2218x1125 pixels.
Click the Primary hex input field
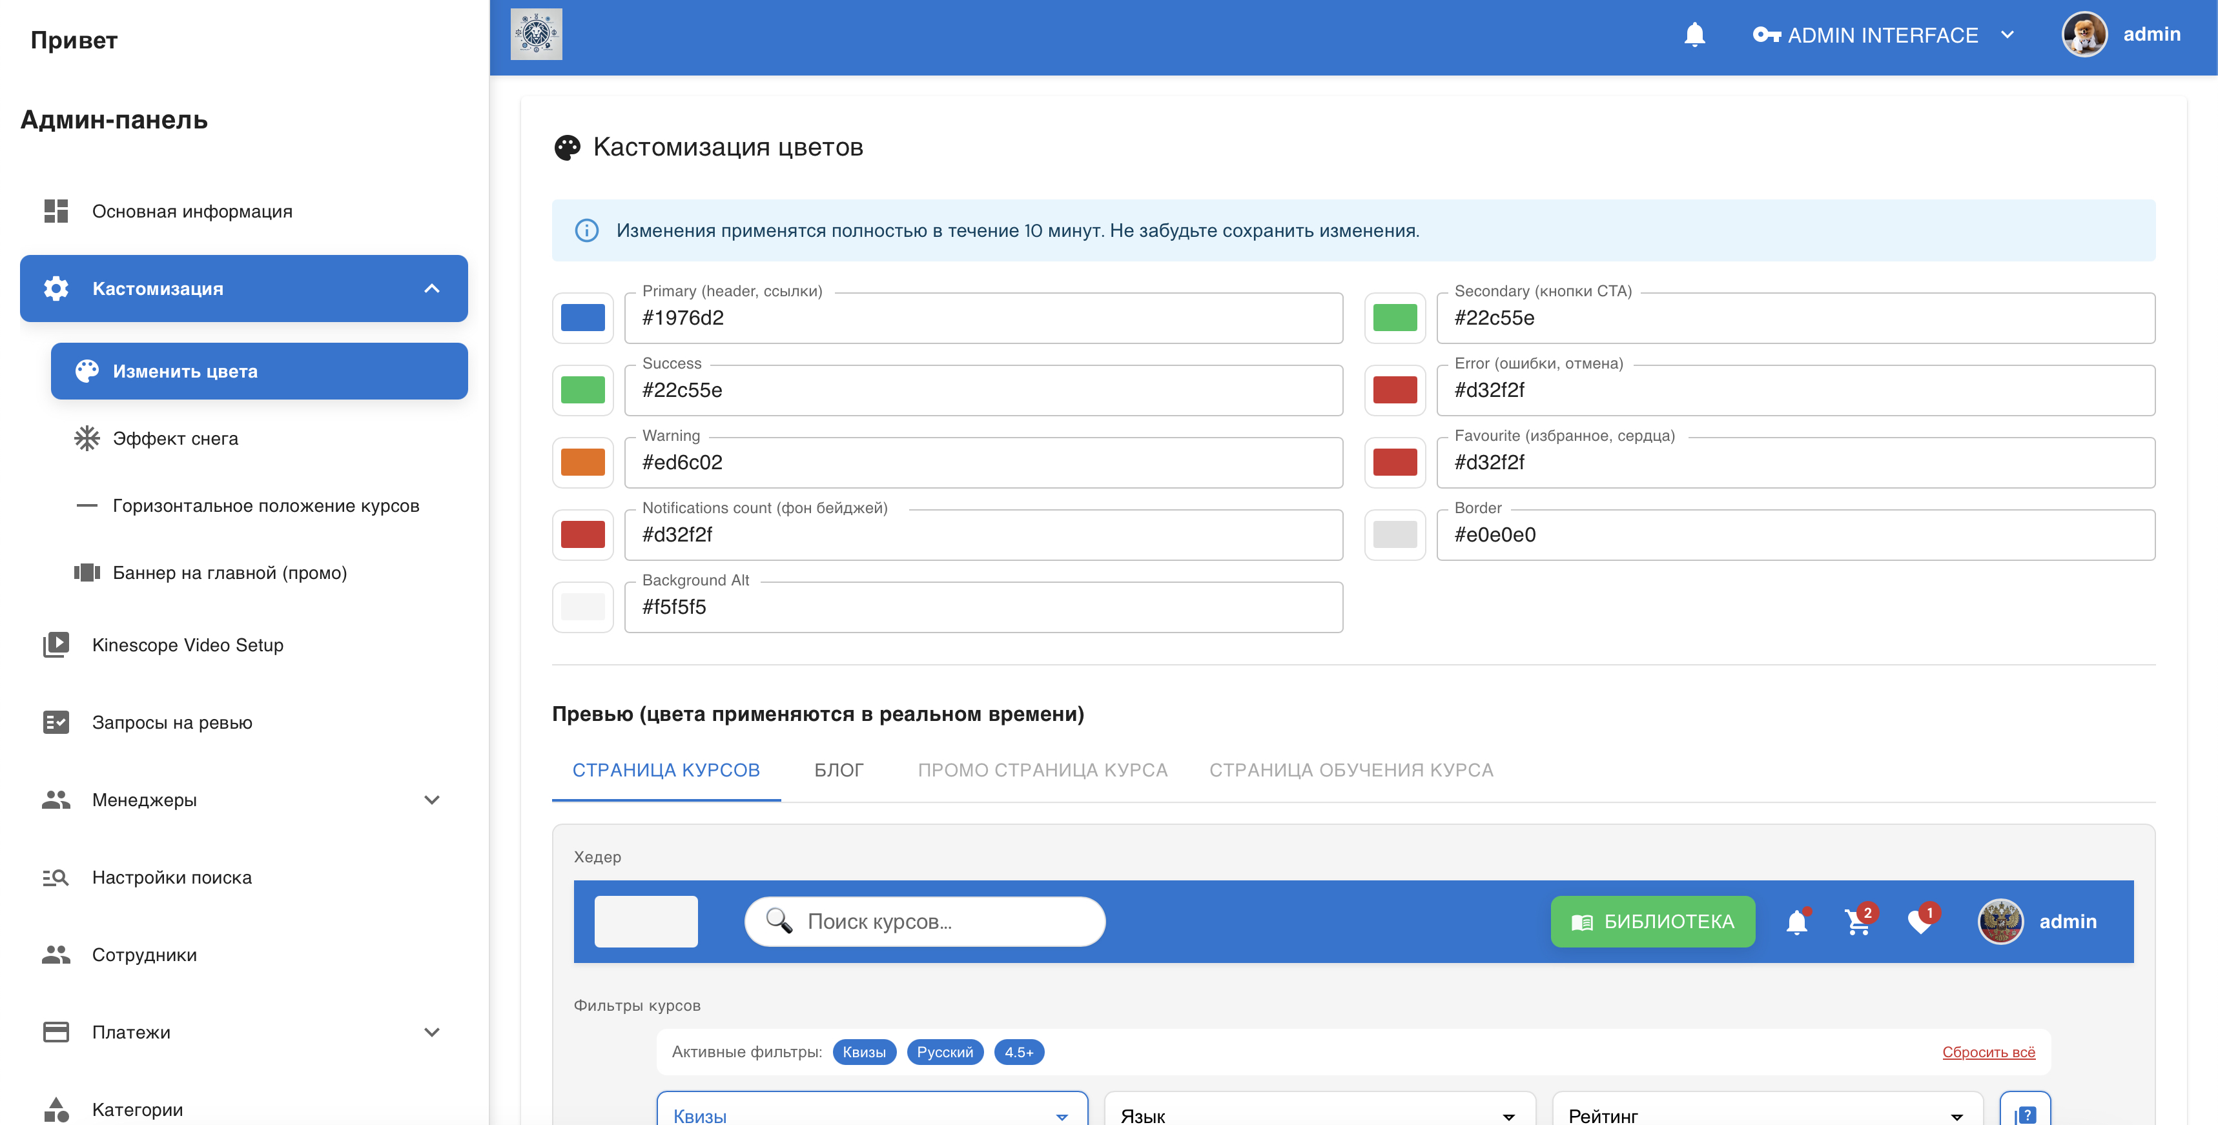point(983,318)
